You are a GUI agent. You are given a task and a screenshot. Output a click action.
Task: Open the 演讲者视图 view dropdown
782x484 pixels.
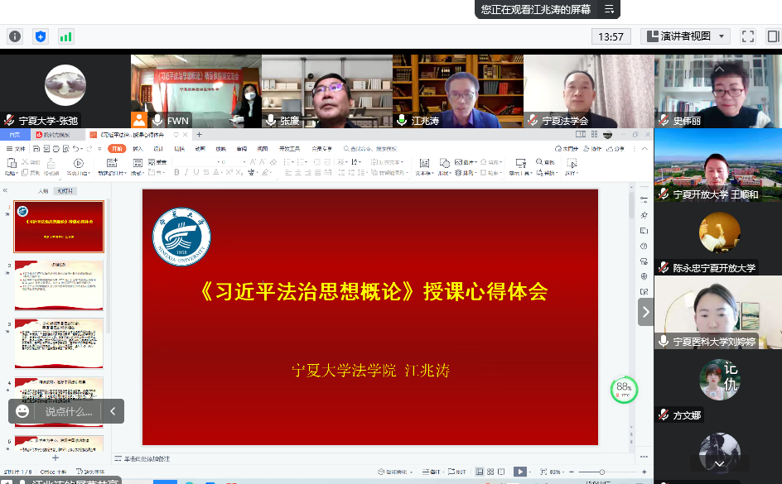point(686,36)
